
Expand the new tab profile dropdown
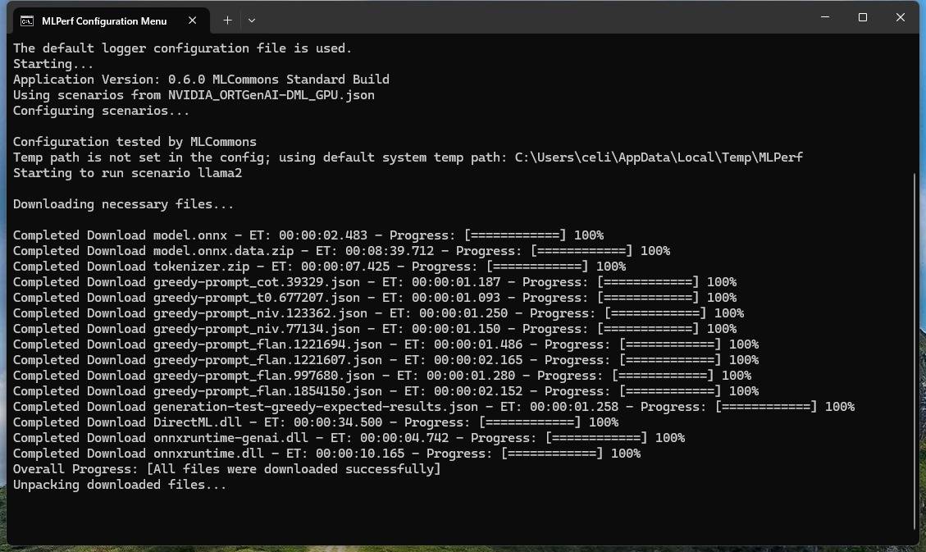pyautogui.click(x=252, y=20)
